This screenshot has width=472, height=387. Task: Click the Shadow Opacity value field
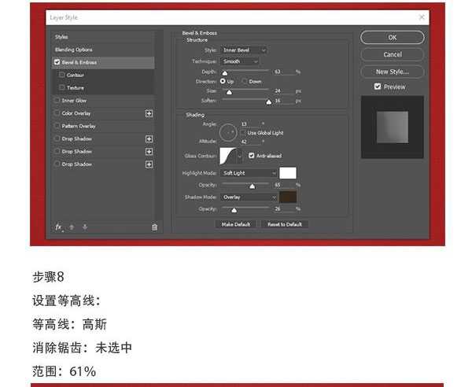[284, 209]
